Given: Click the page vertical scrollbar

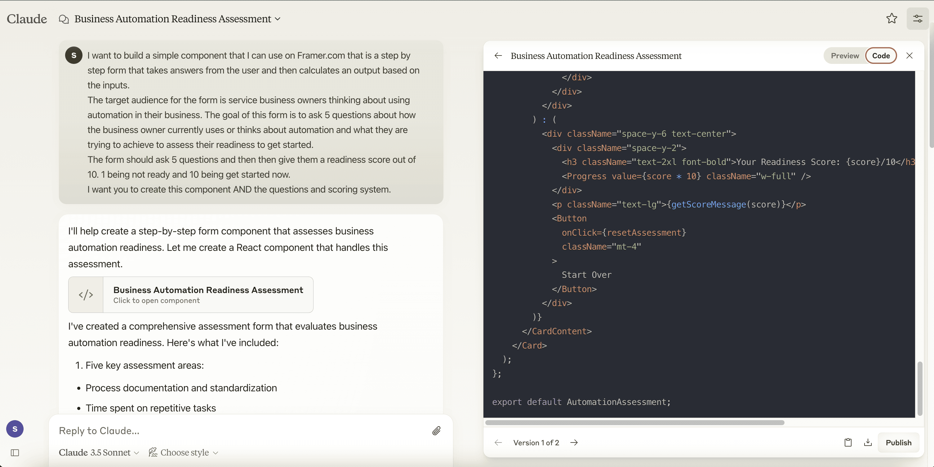Looking at the screenshot, I should [x=932, y=85].
